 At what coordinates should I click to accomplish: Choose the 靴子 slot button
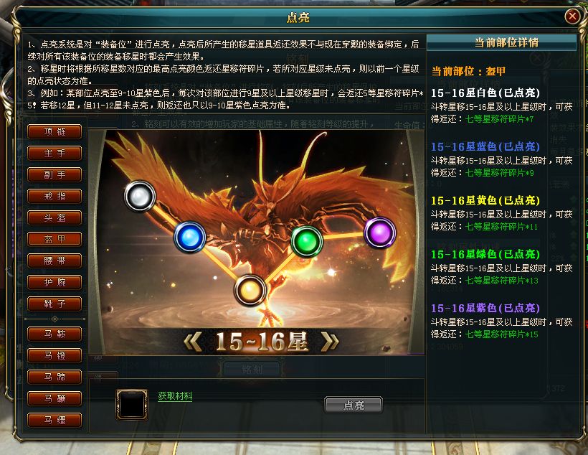[x=54, y=304]
